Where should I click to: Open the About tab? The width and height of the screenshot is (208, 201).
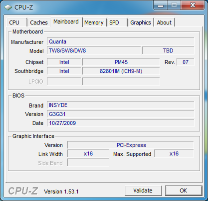pyautogui.click(x=164, y=22)
